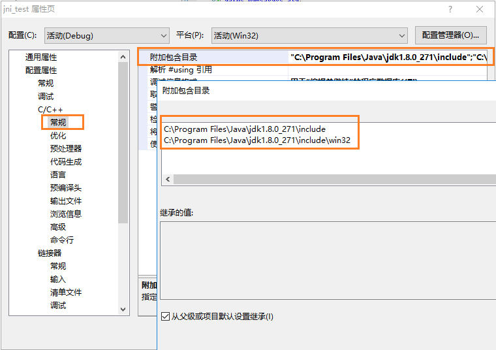
Task: Select 输入 under 链接器
Action: [x=58, y=279]
